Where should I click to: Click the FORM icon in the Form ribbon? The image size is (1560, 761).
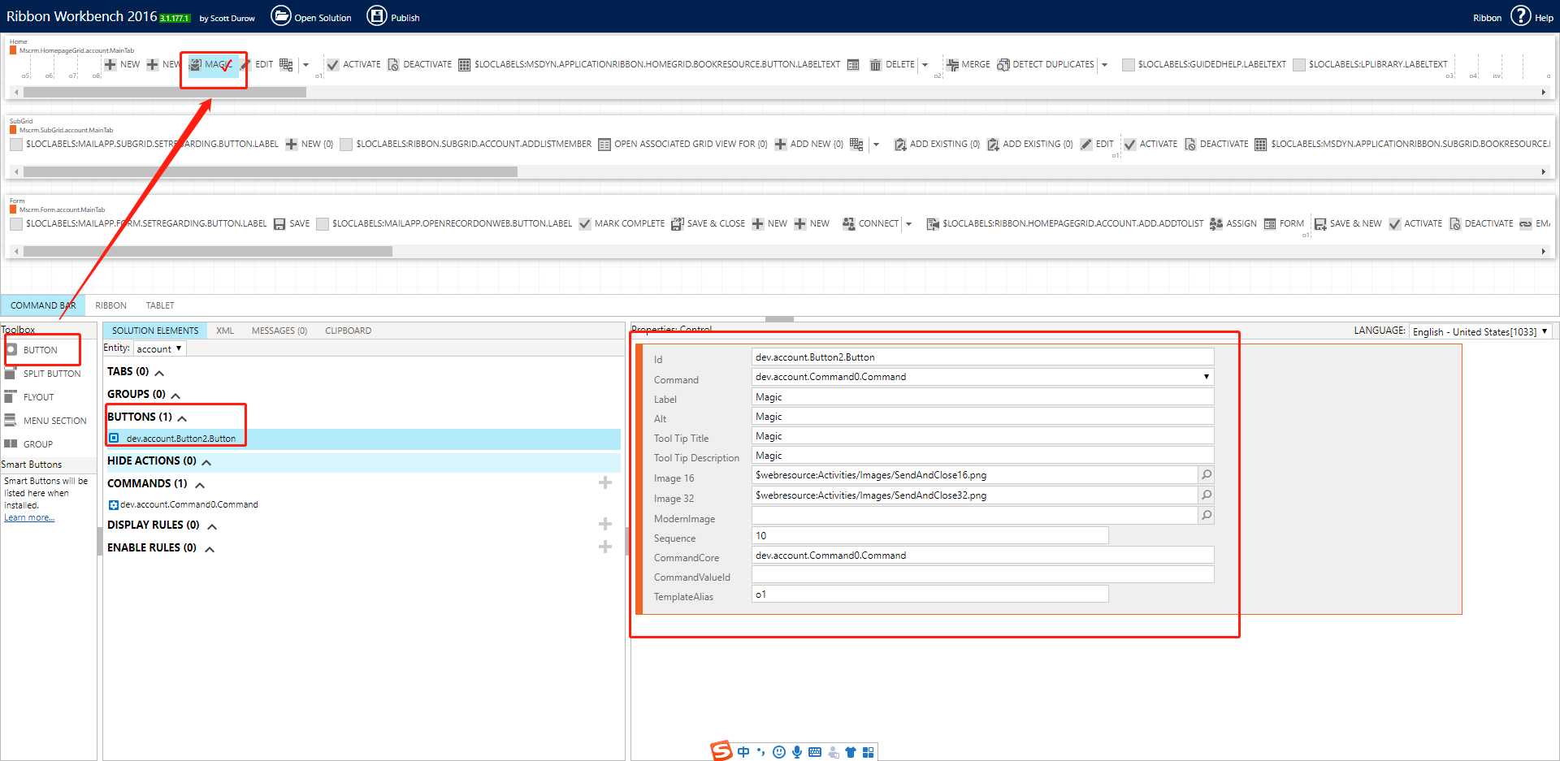click(x=1270, y=224)
